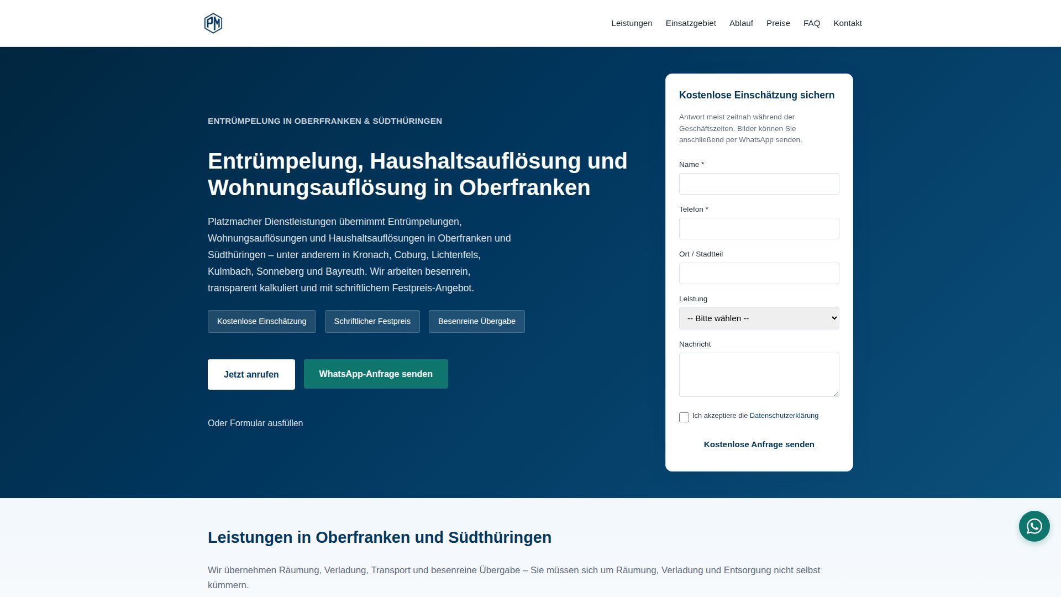Focus the Name input field
This screenshot has height=597, width=1061.
(x=759, y=184)
